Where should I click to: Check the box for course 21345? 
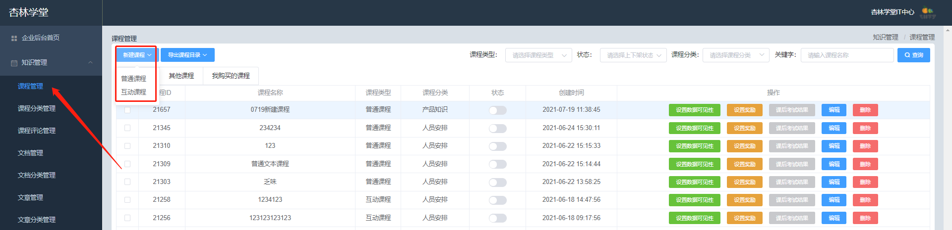[127, 128]
